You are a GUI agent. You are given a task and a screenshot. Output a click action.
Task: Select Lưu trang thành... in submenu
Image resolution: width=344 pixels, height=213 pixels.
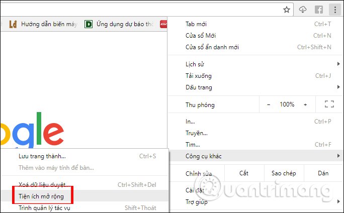pyautogui.click(x=84, y=156)
